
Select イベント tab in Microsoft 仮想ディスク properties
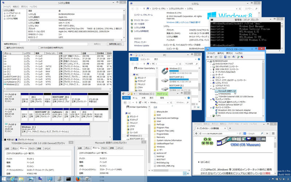point(120,148)
